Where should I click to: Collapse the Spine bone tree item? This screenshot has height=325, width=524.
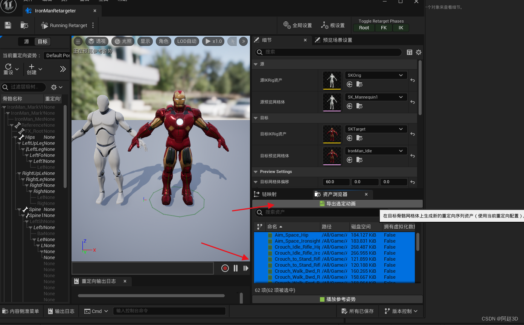point(19,210)
